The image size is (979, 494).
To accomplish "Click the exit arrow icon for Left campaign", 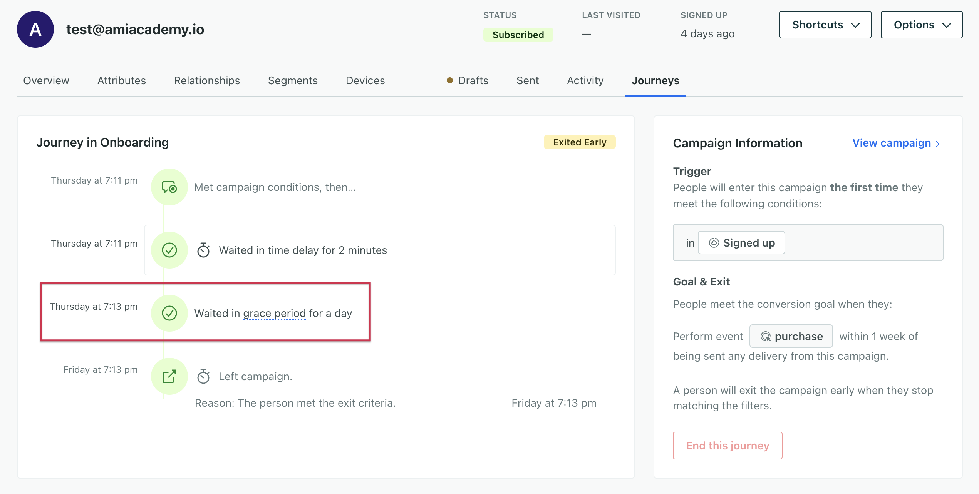I will 169,376.
